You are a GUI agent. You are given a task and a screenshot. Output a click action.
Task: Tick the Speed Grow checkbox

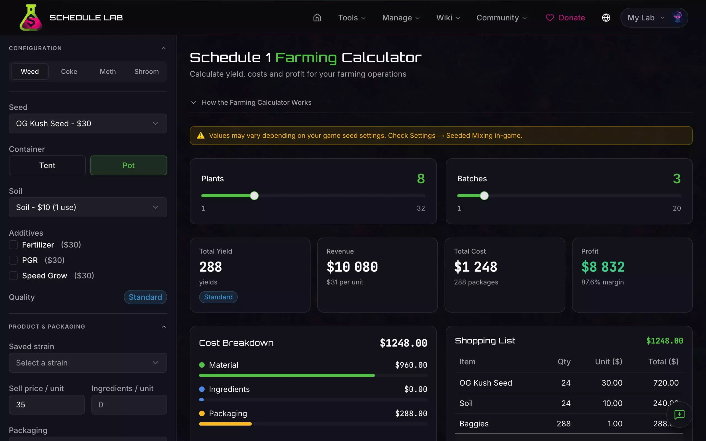click(14, 276)
